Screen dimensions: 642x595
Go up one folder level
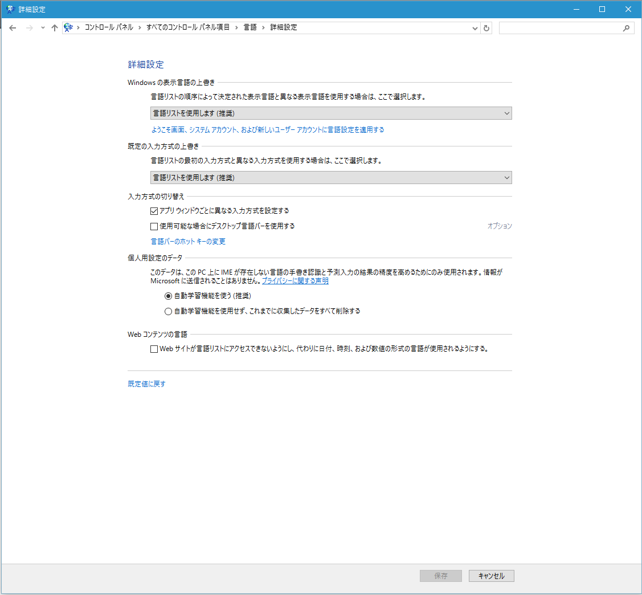tap(55, 28)
